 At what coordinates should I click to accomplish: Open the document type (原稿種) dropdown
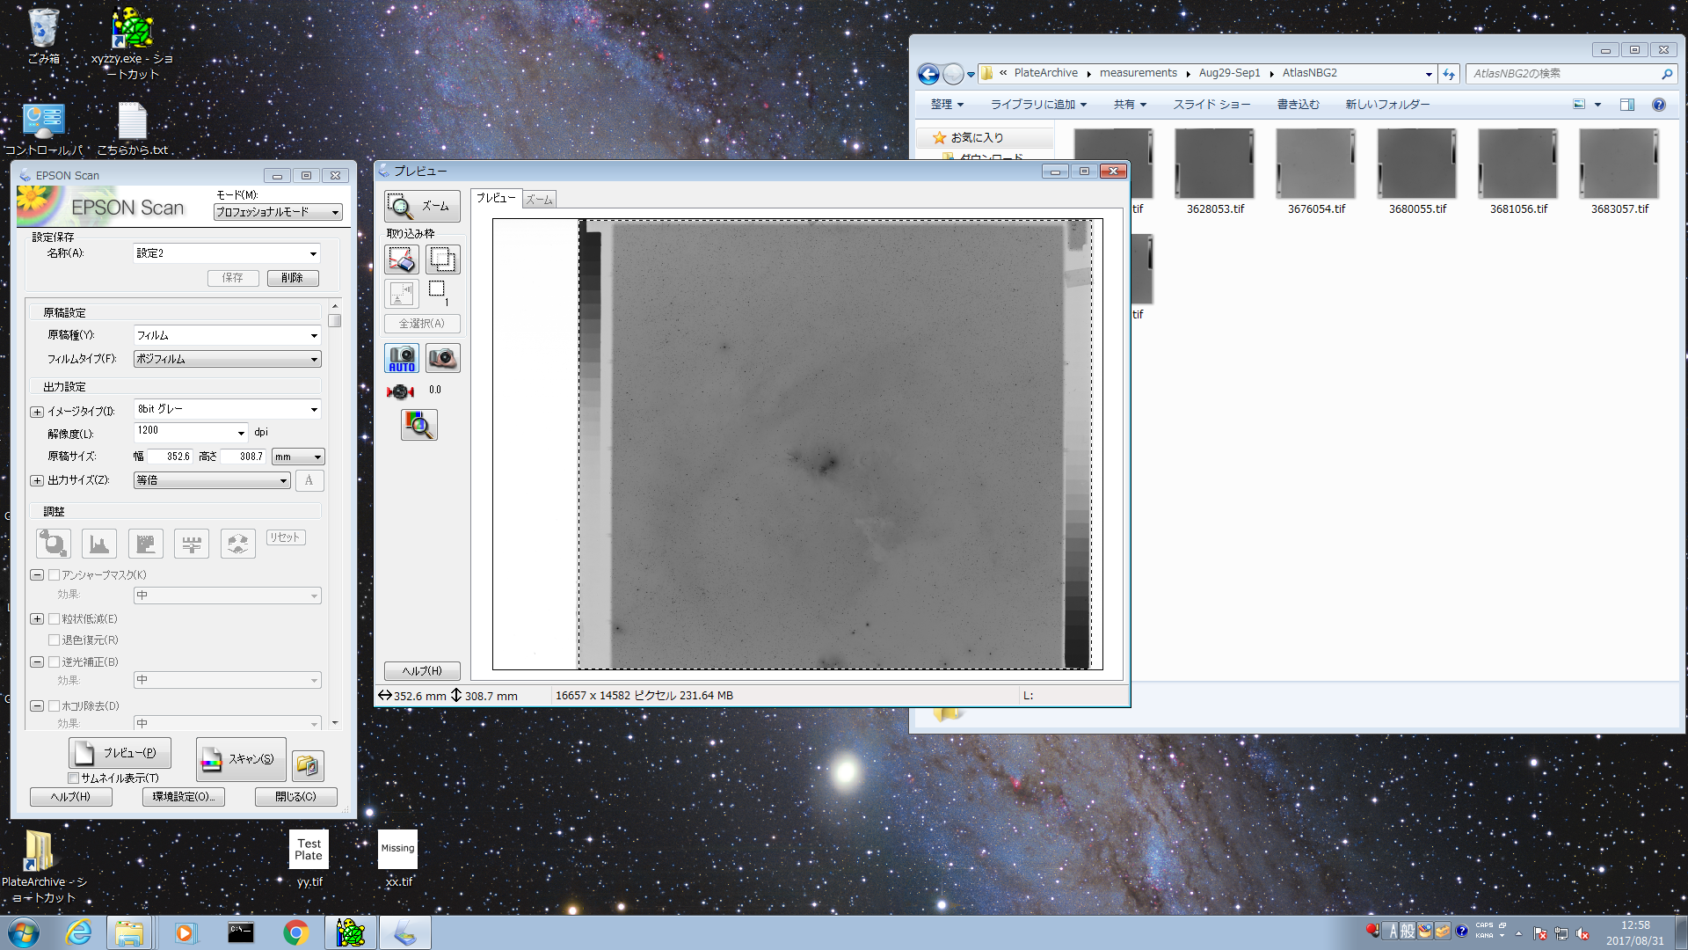(x=227, y=335)
